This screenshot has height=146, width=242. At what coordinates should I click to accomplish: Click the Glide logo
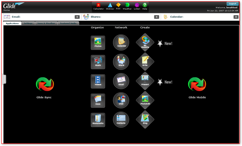(14, 5)
